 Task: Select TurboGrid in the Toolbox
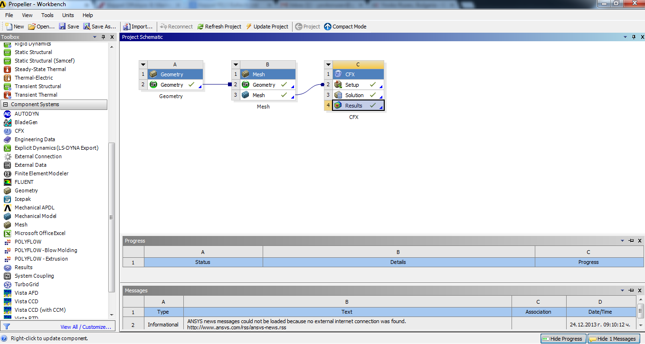click(x=27, y=284)
